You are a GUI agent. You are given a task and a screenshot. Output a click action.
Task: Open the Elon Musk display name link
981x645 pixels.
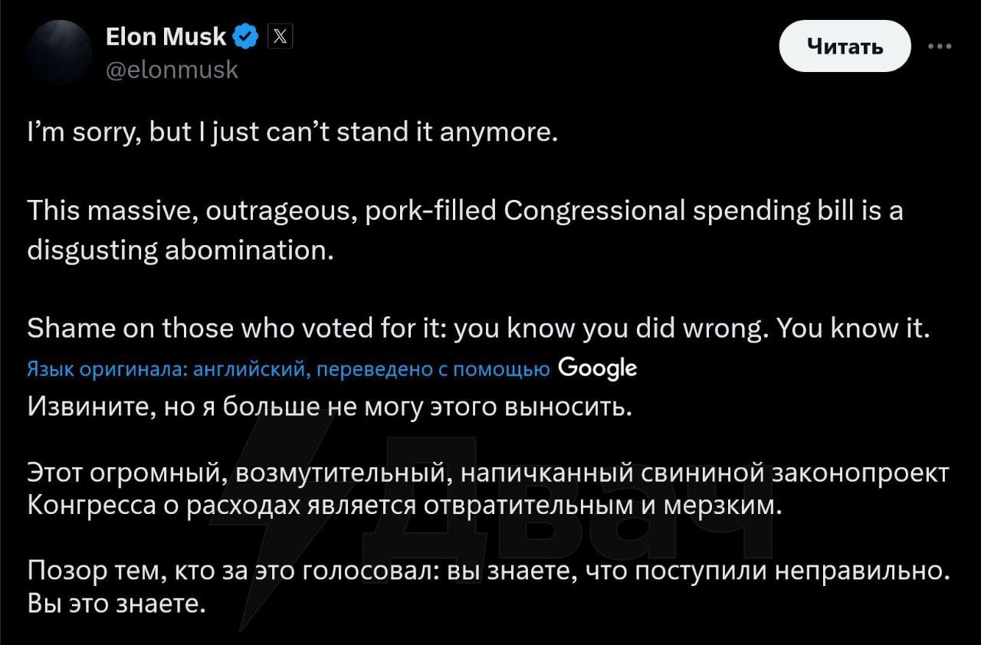click(166, 36)
